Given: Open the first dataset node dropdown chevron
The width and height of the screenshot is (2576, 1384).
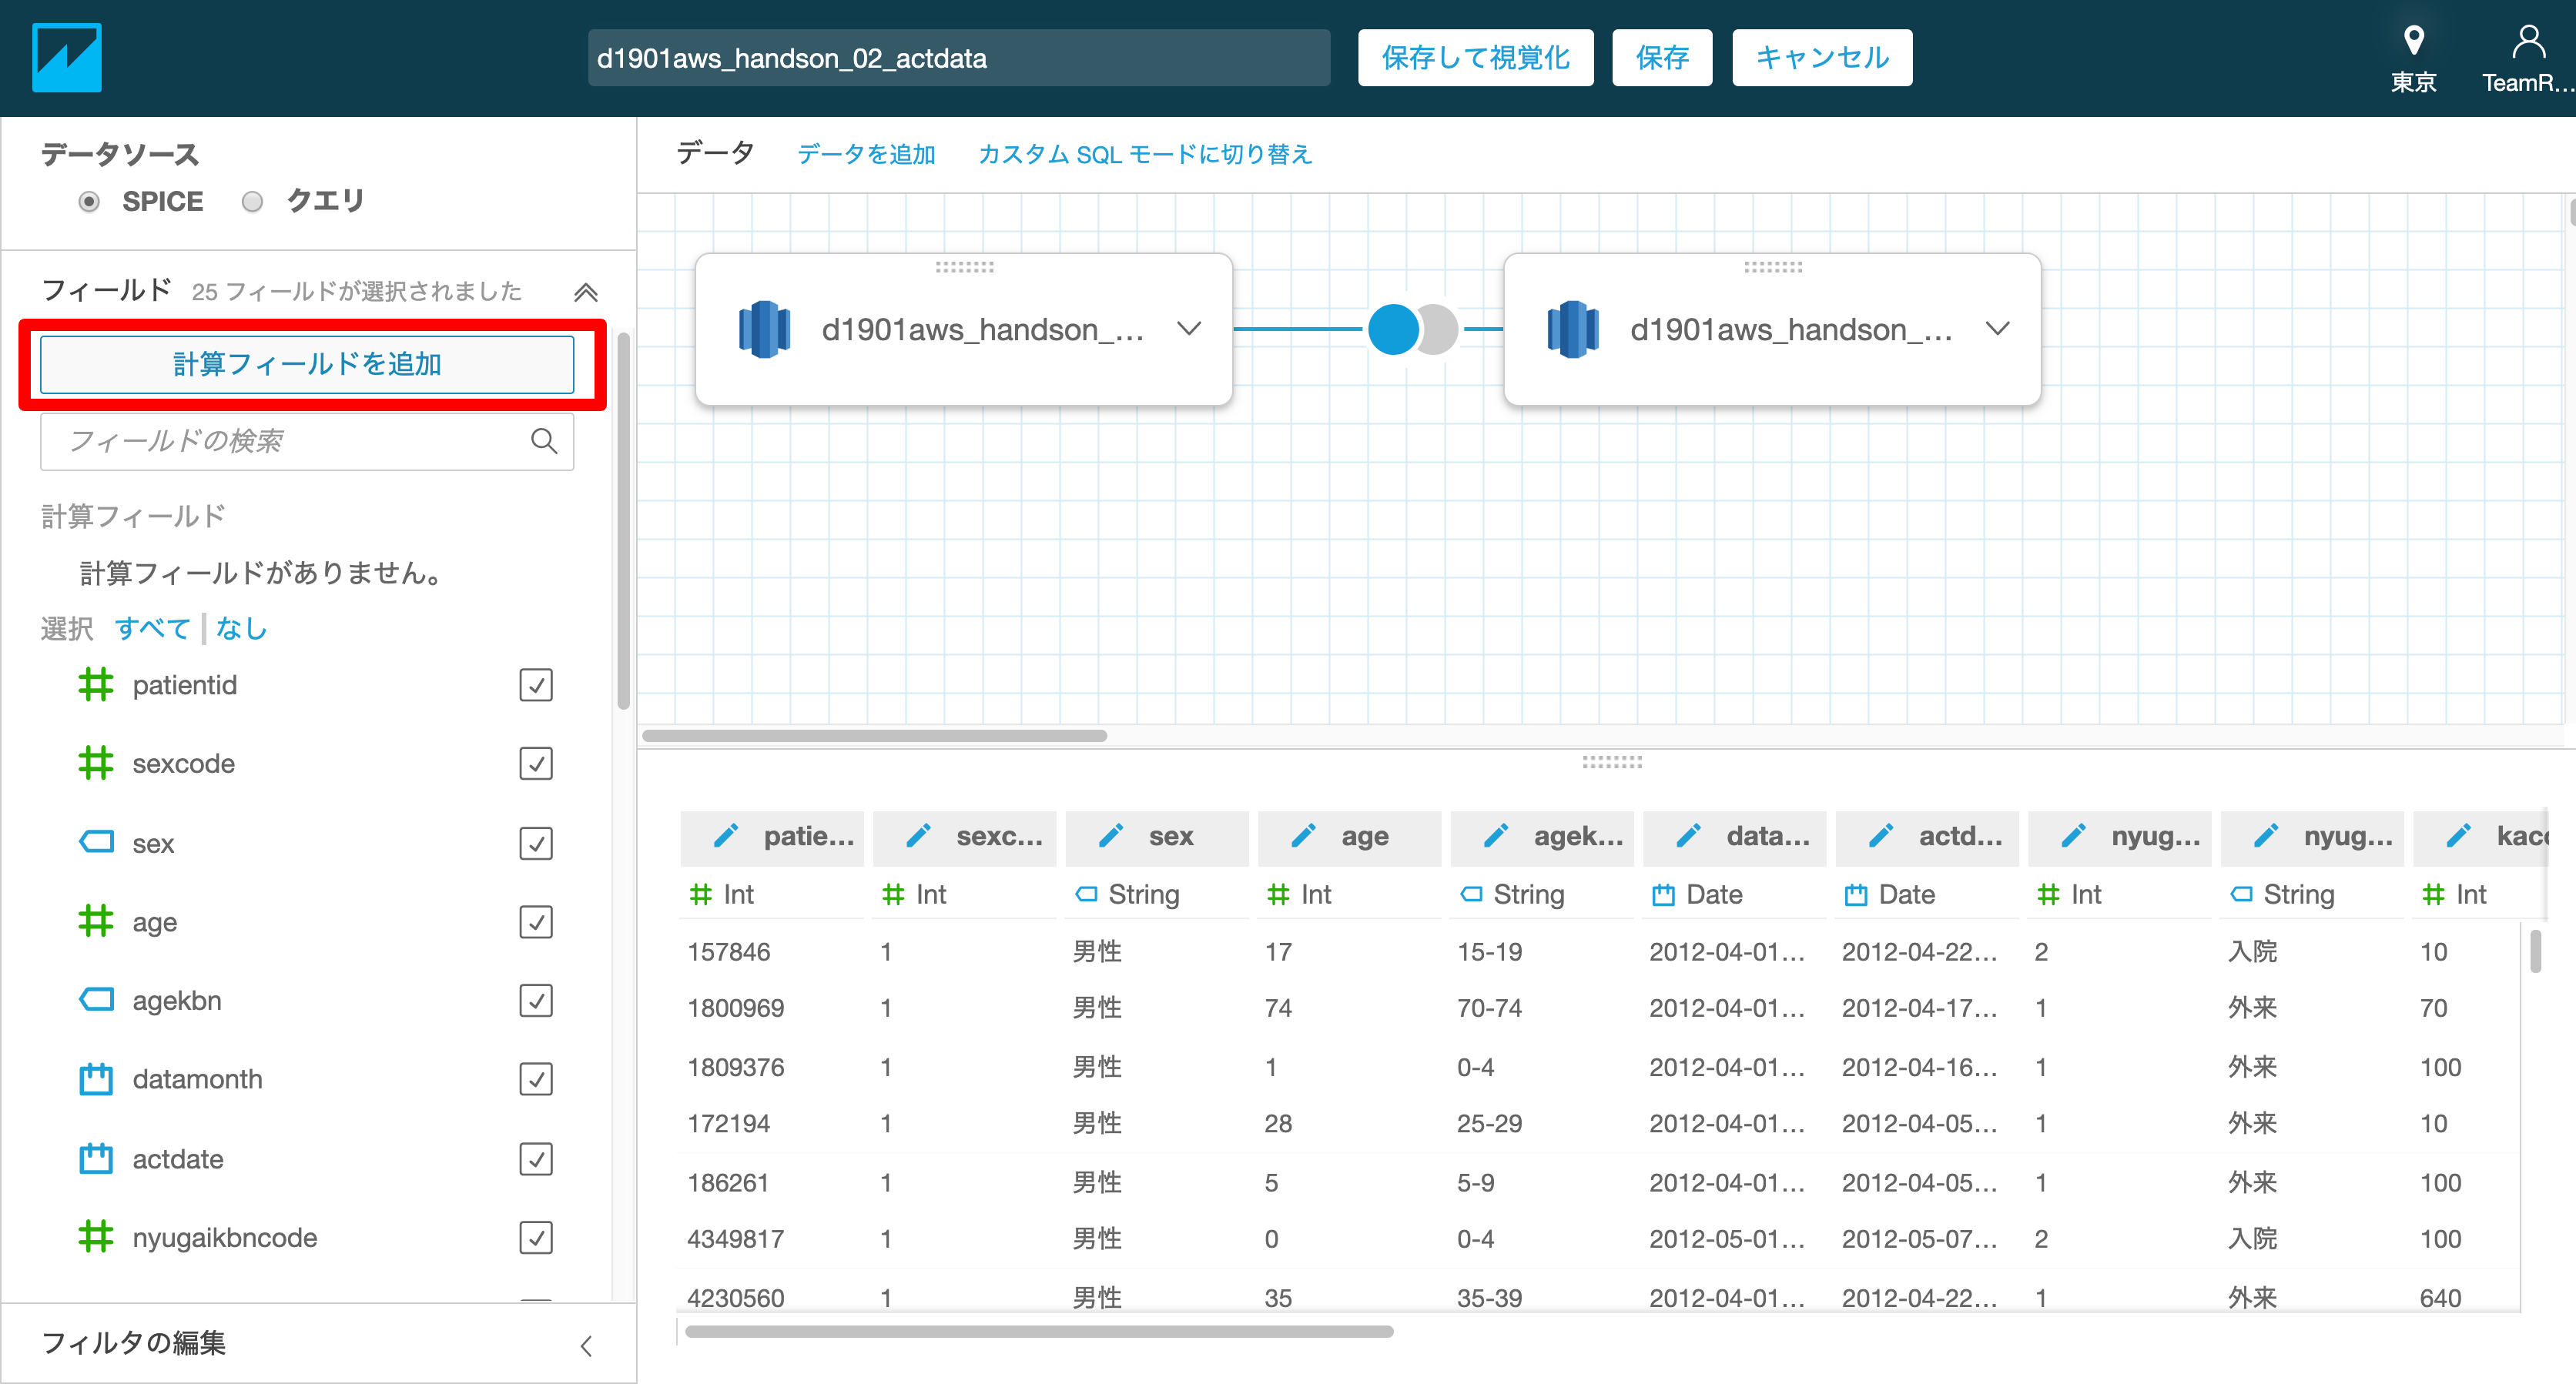Looking at the screenshot, I should (1189, 329).
